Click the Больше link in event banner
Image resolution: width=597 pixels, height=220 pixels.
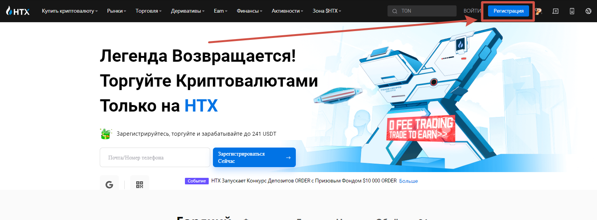point(408,181)
